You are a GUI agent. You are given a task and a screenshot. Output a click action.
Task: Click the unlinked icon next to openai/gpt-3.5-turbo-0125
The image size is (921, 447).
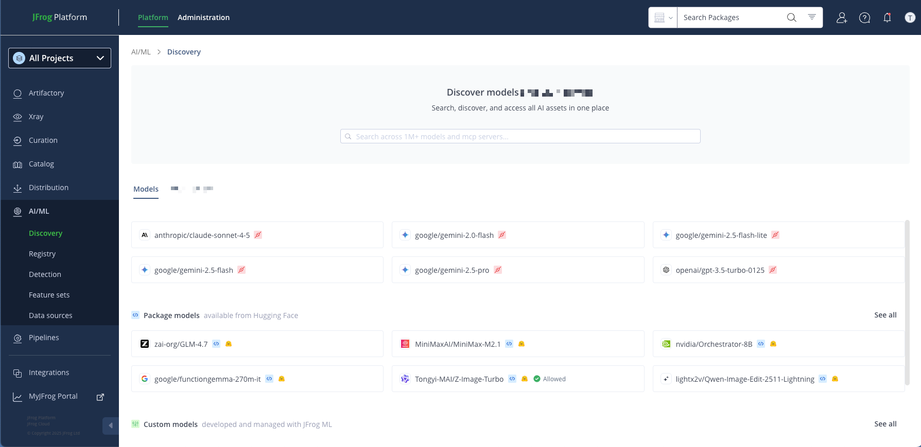pyautogui.click(x=773, y=270)
